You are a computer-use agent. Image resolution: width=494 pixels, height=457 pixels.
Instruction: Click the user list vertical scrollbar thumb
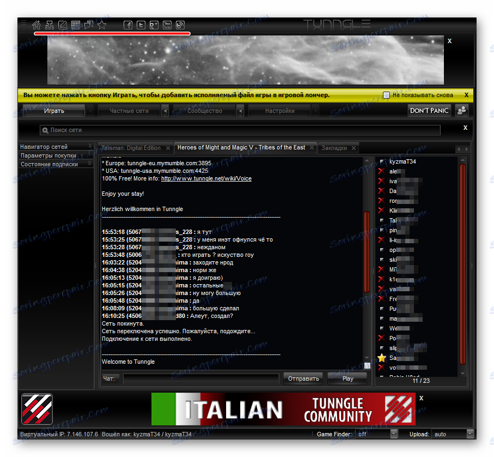click(x=462, y=264)
